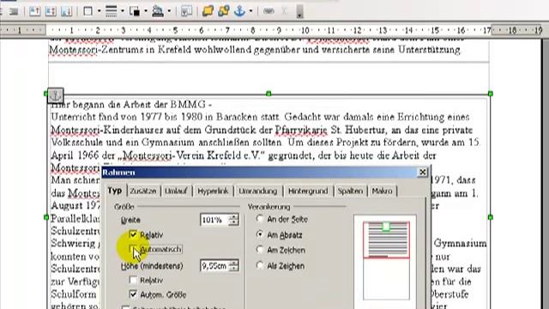This screenshot has width=549, height=309.
Task: Expand the toolbar overflow arrow
Action: pos(299,11)
